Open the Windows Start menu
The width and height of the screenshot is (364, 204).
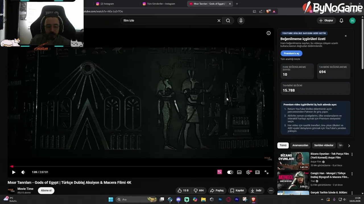(111, 199)
